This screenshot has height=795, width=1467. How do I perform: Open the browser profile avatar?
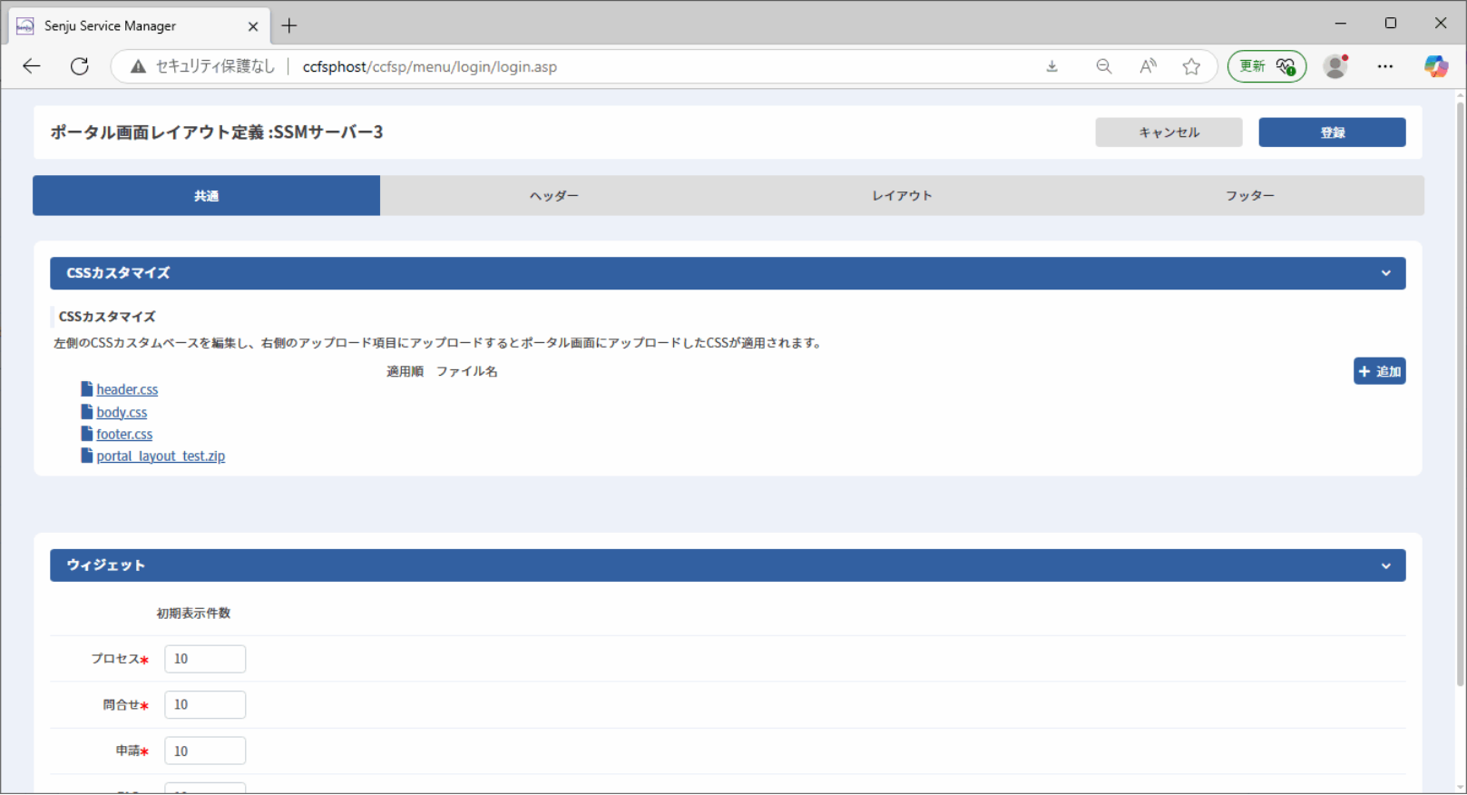point(1335,66)
